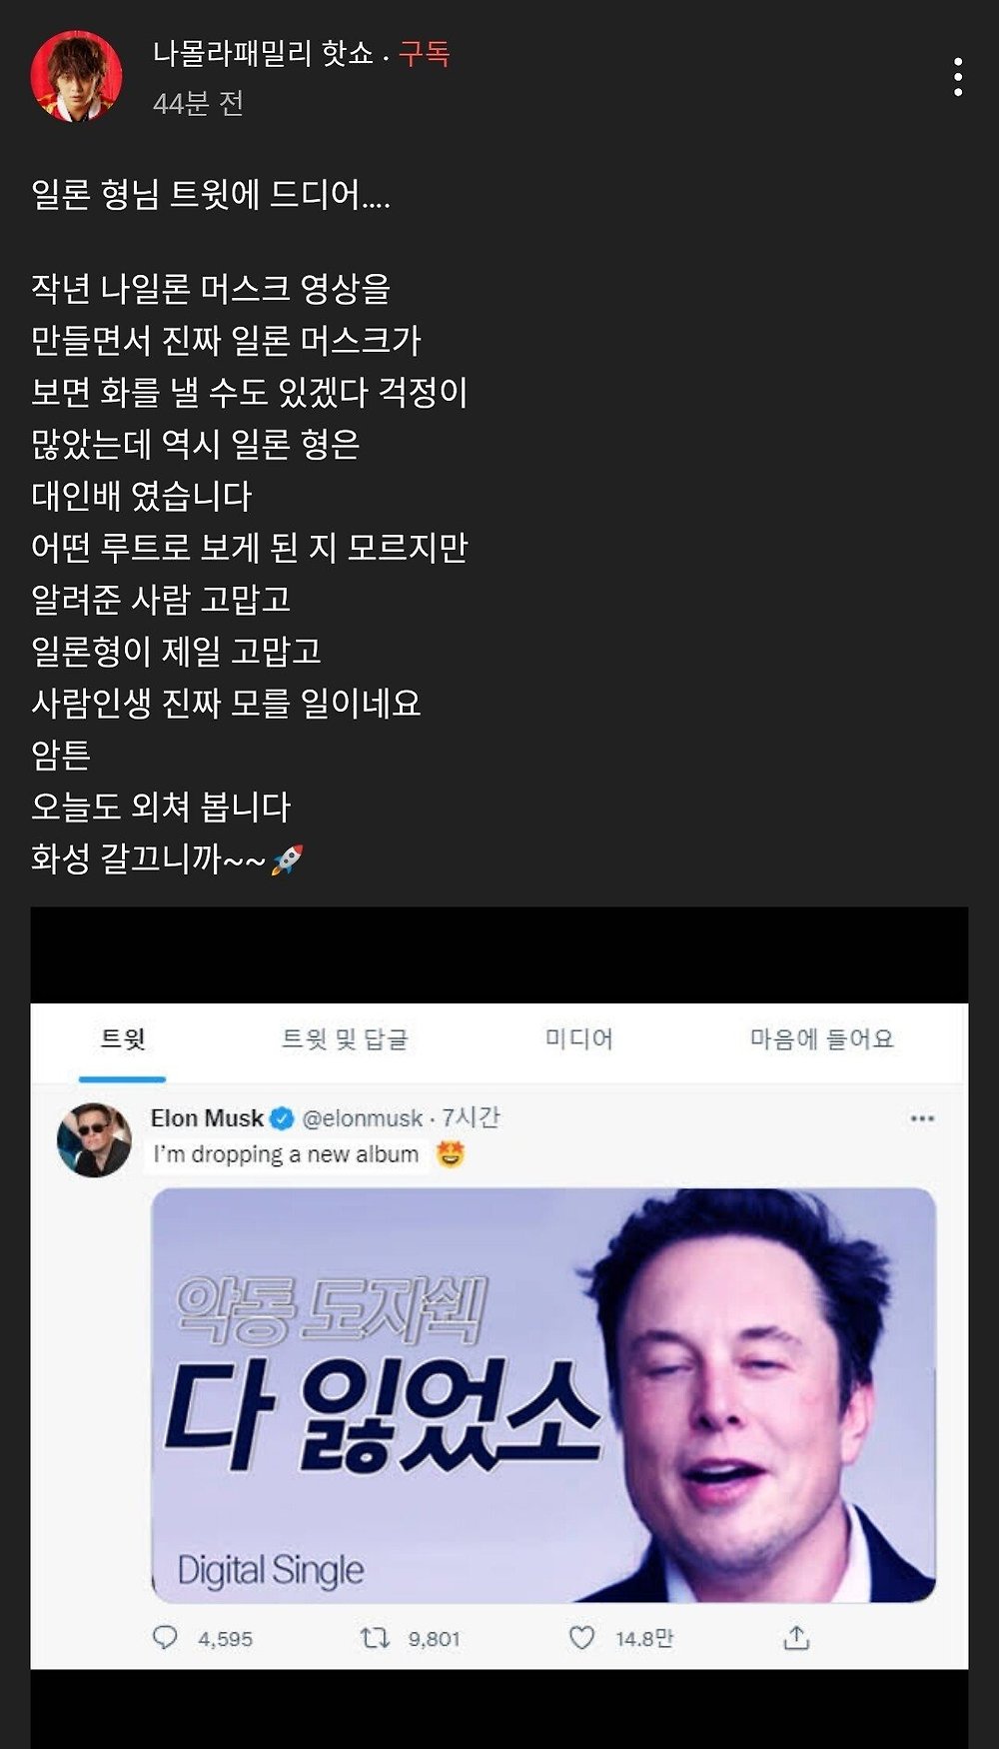Viewport: 999px width, 1749px height.
Task: Click the tweet reply bubble icon
Action: [x=165, y=1637]
